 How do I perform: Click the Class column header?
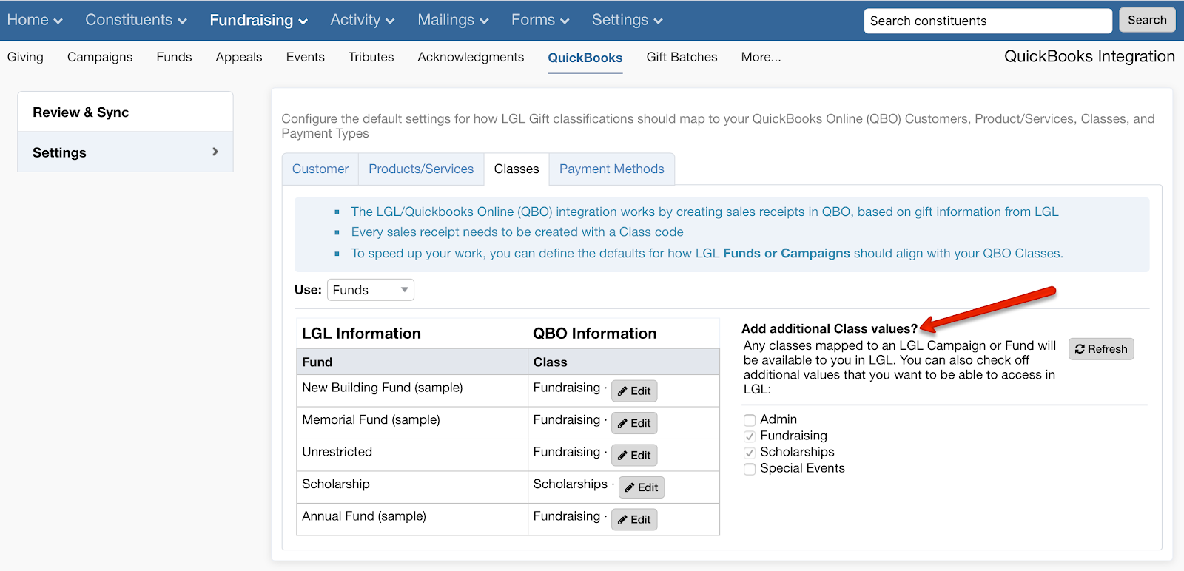[624, 362]
